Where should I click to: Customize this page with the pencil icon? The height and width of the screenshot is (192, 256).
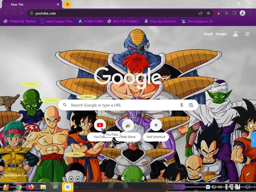pyautogui.click(x=248, y=174)
